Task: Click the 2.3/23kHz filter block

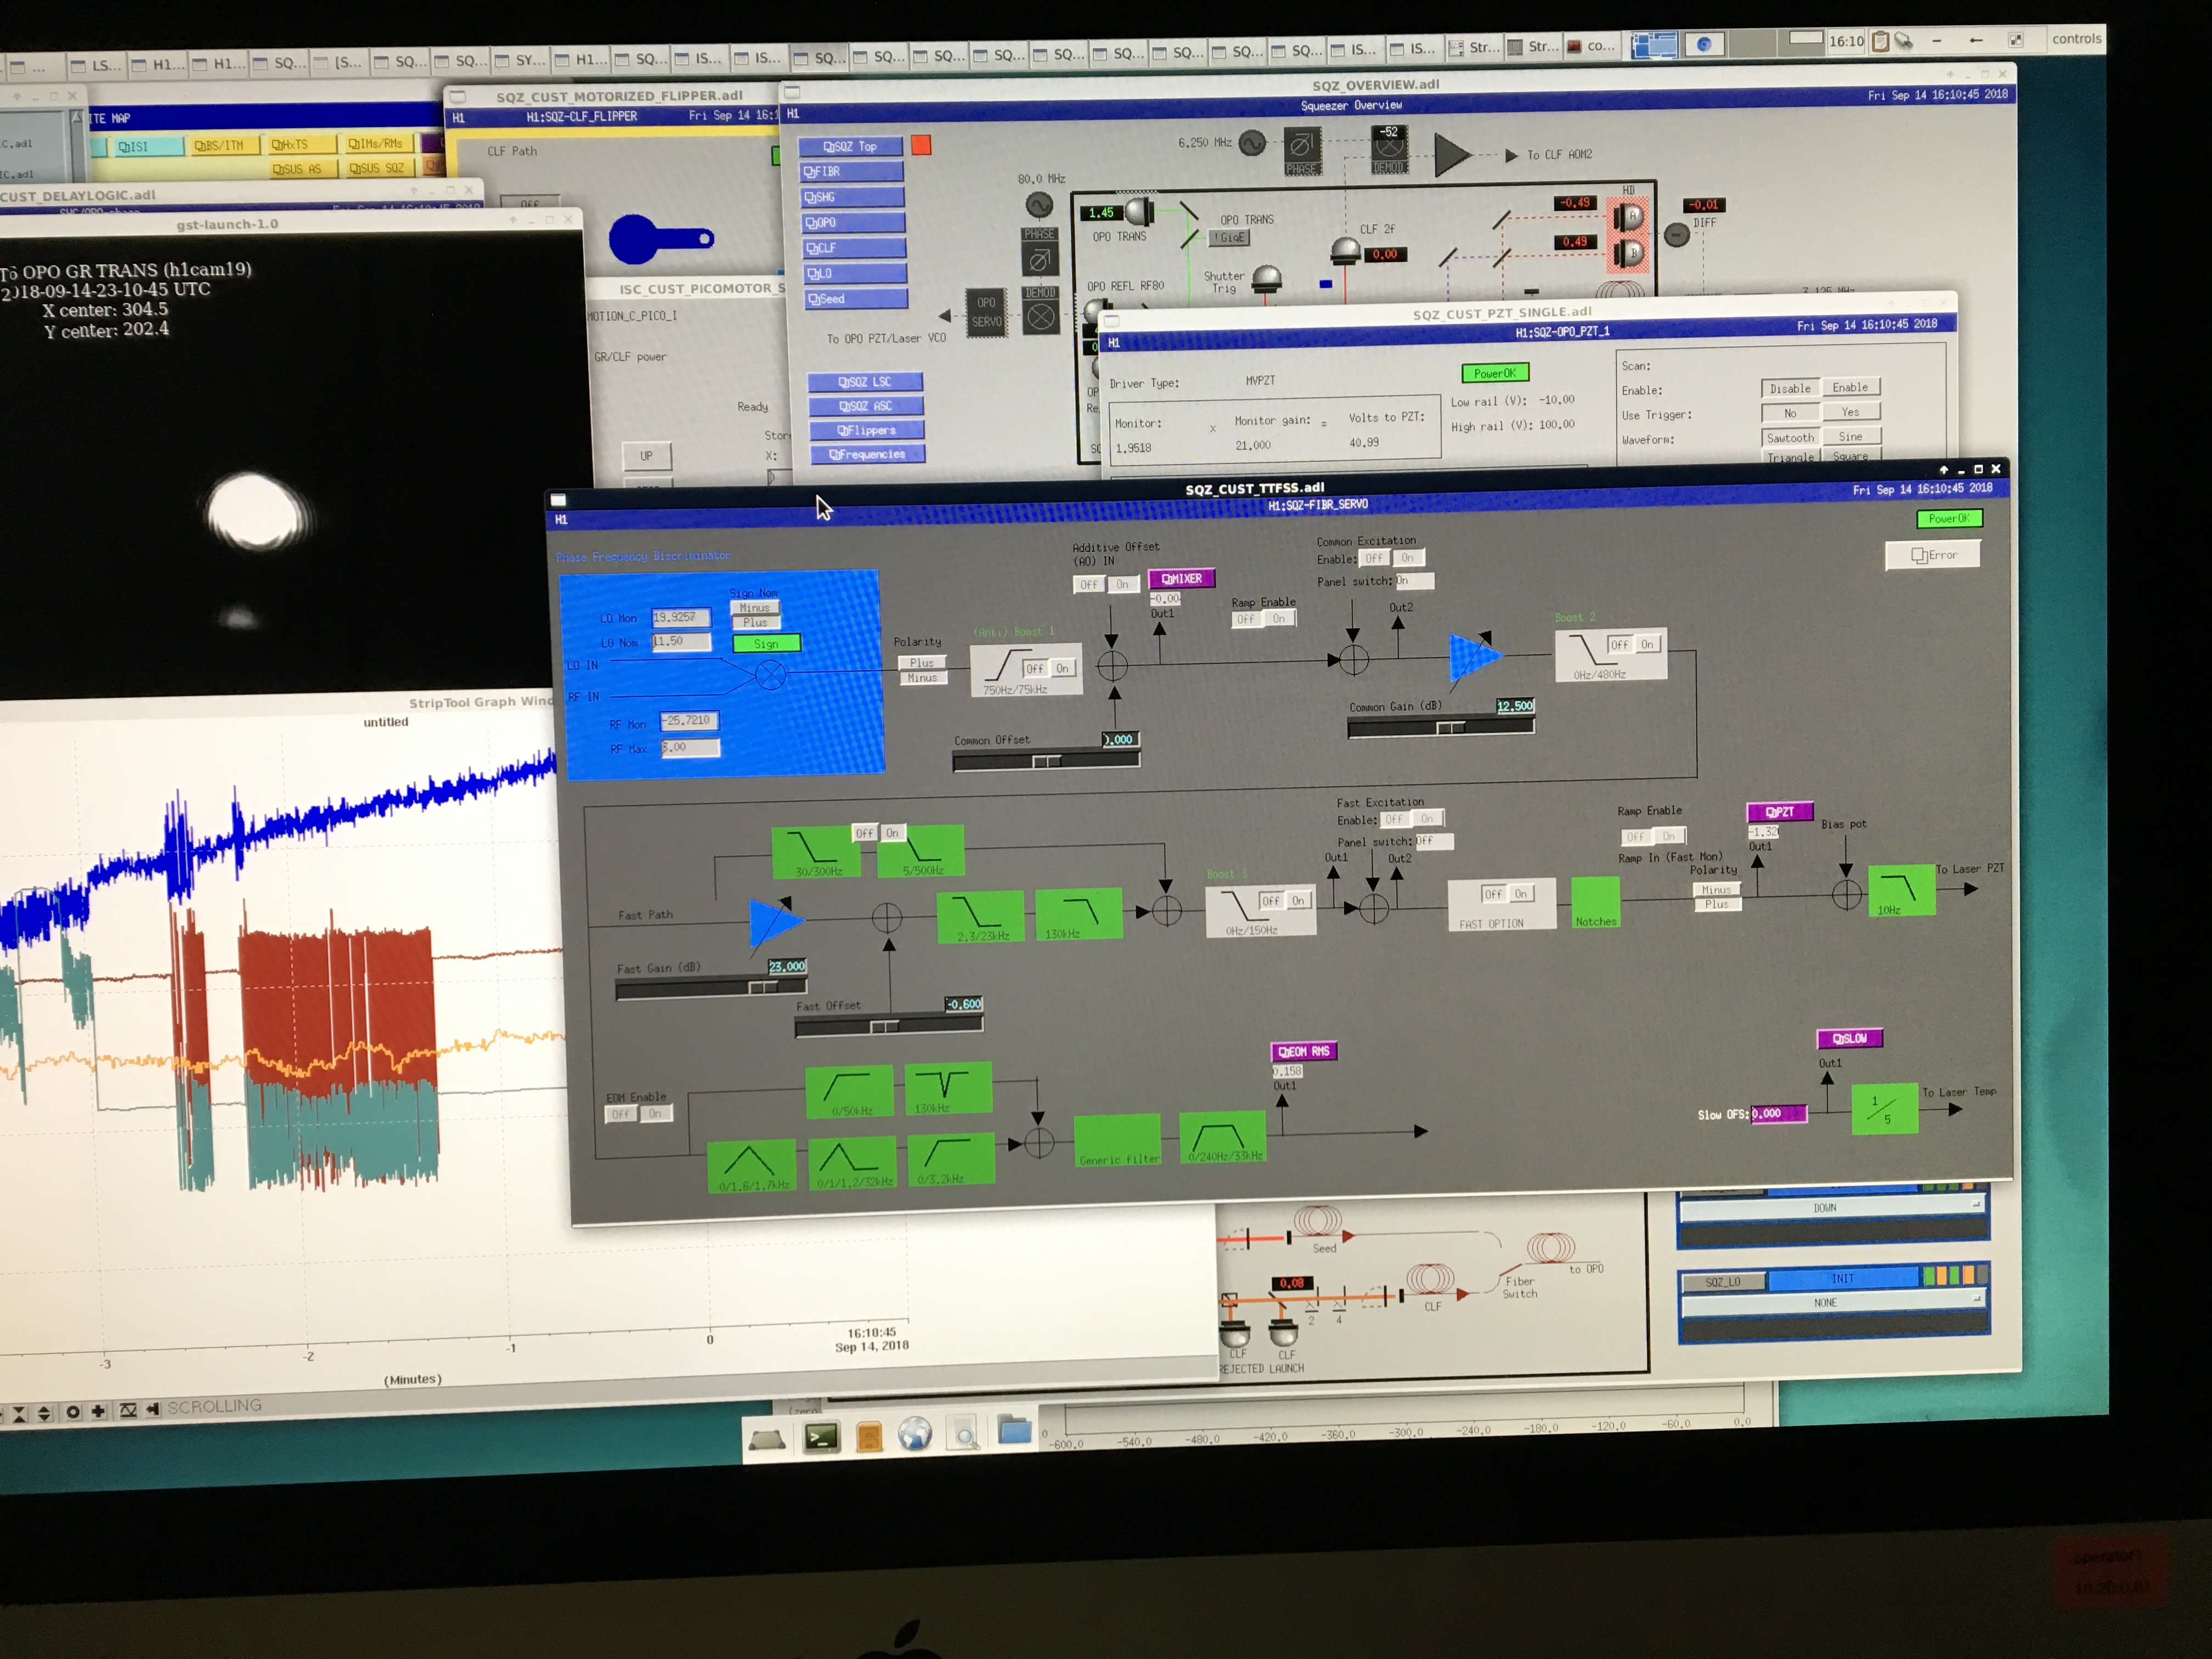Action: pos(980,916)
